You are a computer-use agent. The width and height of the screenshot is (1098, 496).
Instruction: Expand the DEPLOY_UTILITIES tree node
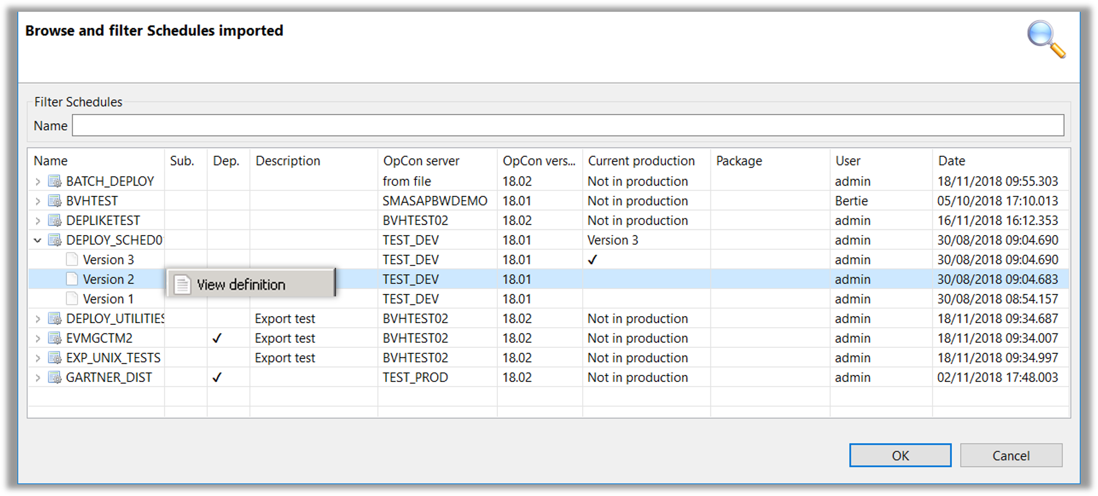click(38, 319)
